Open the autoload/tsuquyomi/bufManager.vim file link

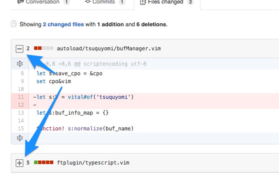tap(109, 48)
